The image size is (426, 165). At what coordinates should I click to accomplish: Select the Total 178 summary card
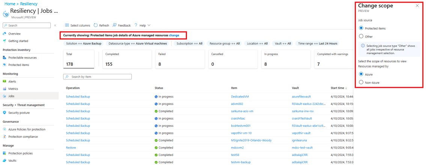[x=79, y=59]
